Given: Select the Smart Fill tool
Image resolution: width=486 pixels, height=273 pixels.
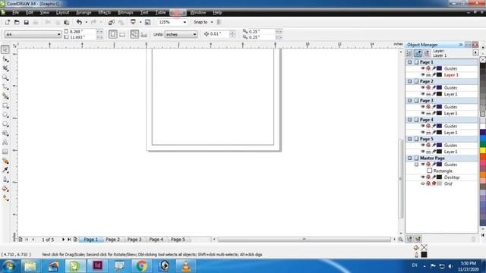Looking at the screenshot, I should click(x=5, y=96).
